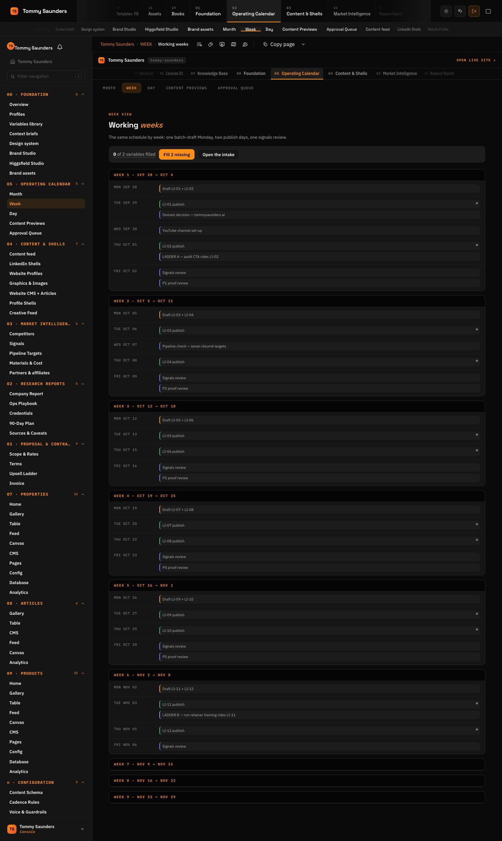502x841 pixels.
Task: Collapse the 04 Content & Shells section
Action: point(83,244)
